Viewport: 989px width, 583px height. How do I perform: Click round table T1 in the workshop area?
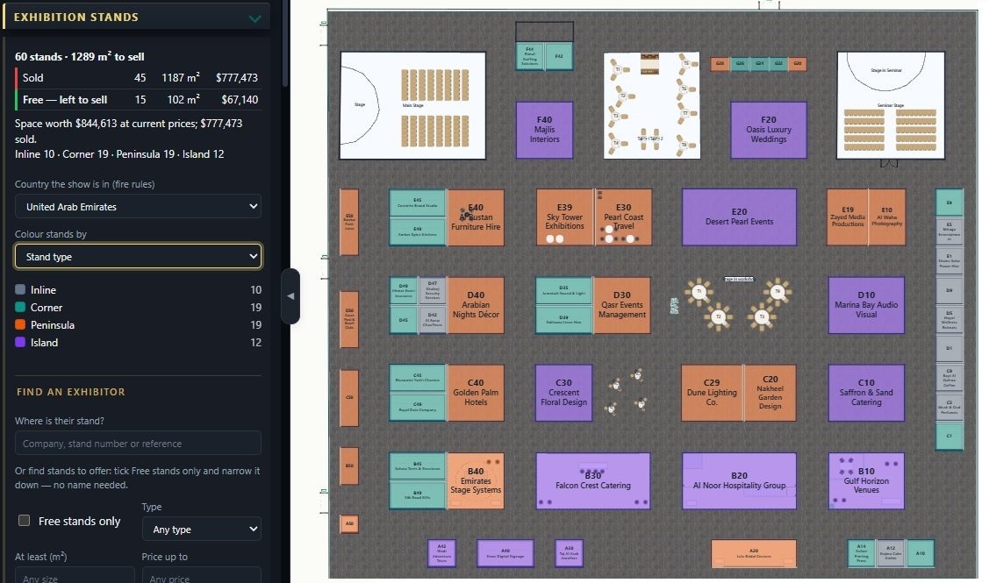[699, 292]
